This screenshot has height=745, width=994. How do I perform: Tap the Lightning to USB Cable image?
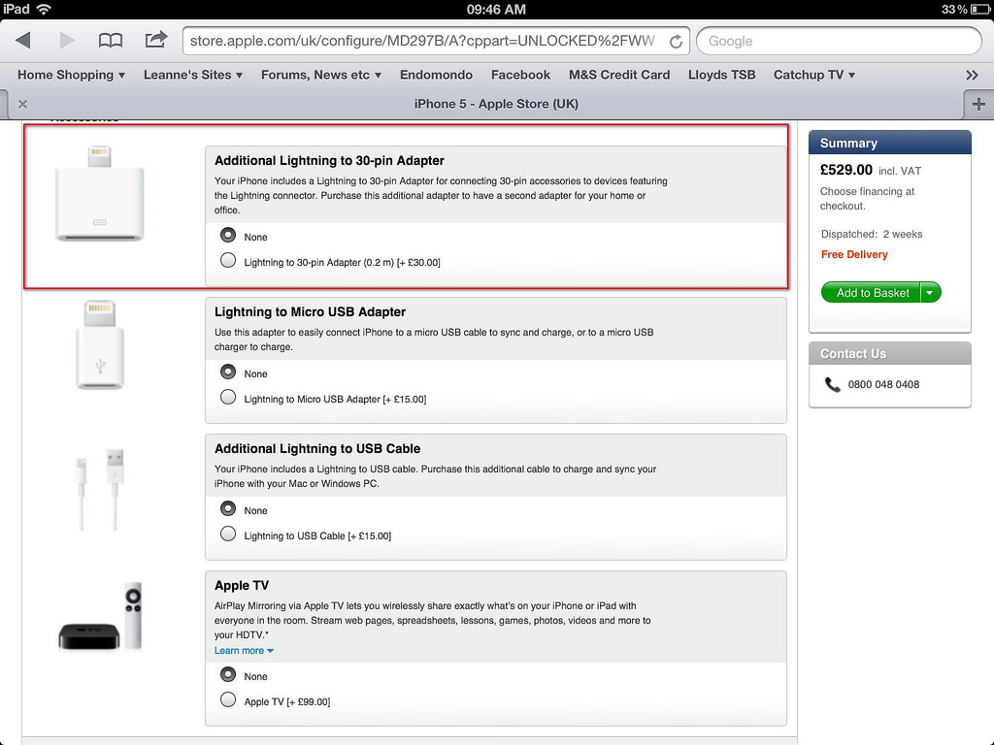click(x=100, y=489)
